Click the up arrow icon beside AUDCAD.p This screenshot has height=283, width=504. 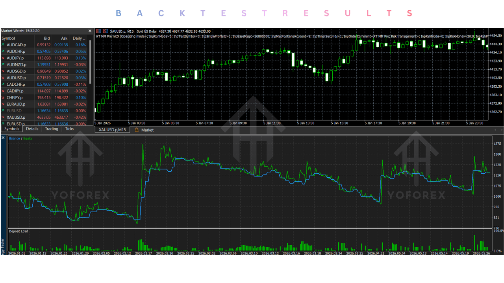pos(3,45)
